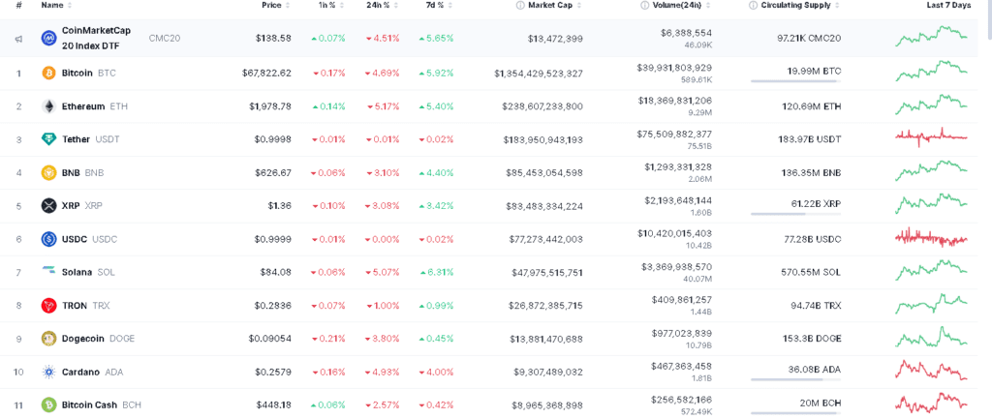The image size is (992, 419).
Task: Open Tether's last 7 days sparkline chart
Action: click(x=931, y=136)
